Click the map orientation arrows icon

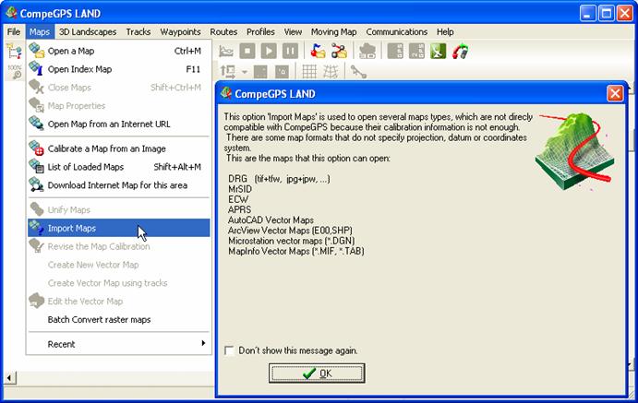[228, 72]
